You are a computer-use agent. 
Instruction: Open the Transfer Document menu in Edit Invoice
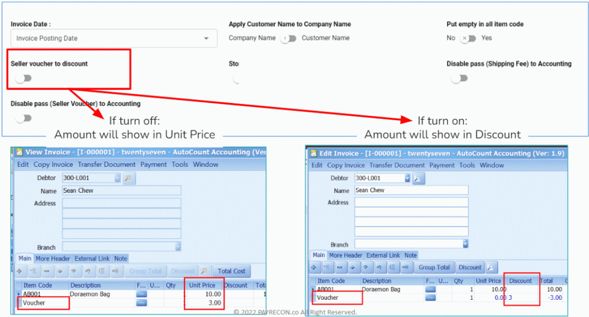(x=397, y=165)
